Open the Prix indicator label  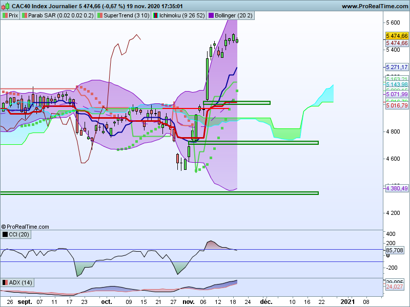pyautogui.click(x=10, y=15)
